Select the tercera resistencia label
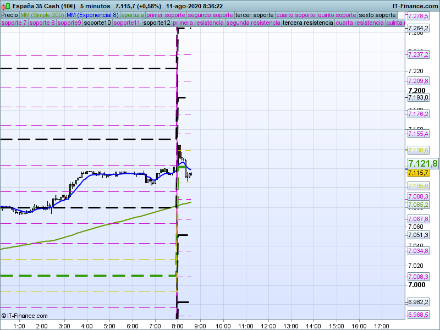Viewport: 440px width, 330px height. point(307,23)
